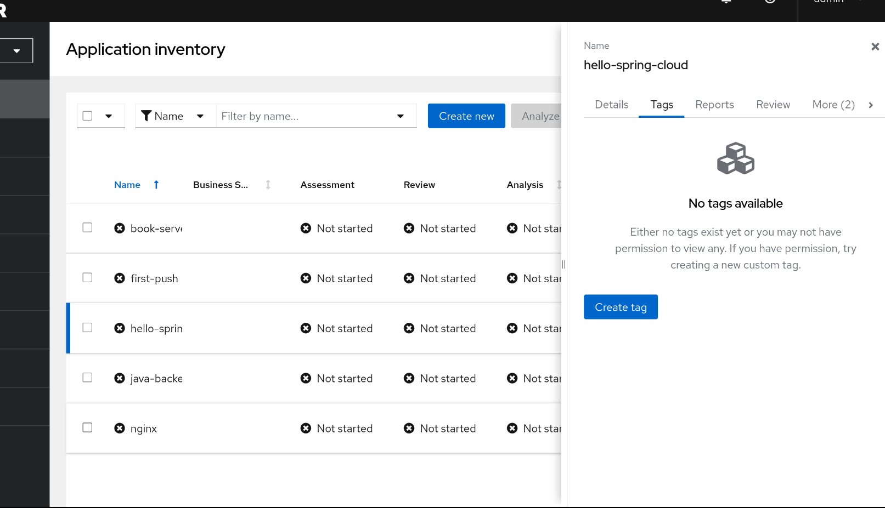Open the Reports tab
The width and height of the screenshot is (885, 508).
(x=714, y=105)
